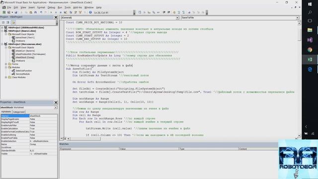Click View Object icon in Project panel
The image size is (318, 179).
point(8,22)
